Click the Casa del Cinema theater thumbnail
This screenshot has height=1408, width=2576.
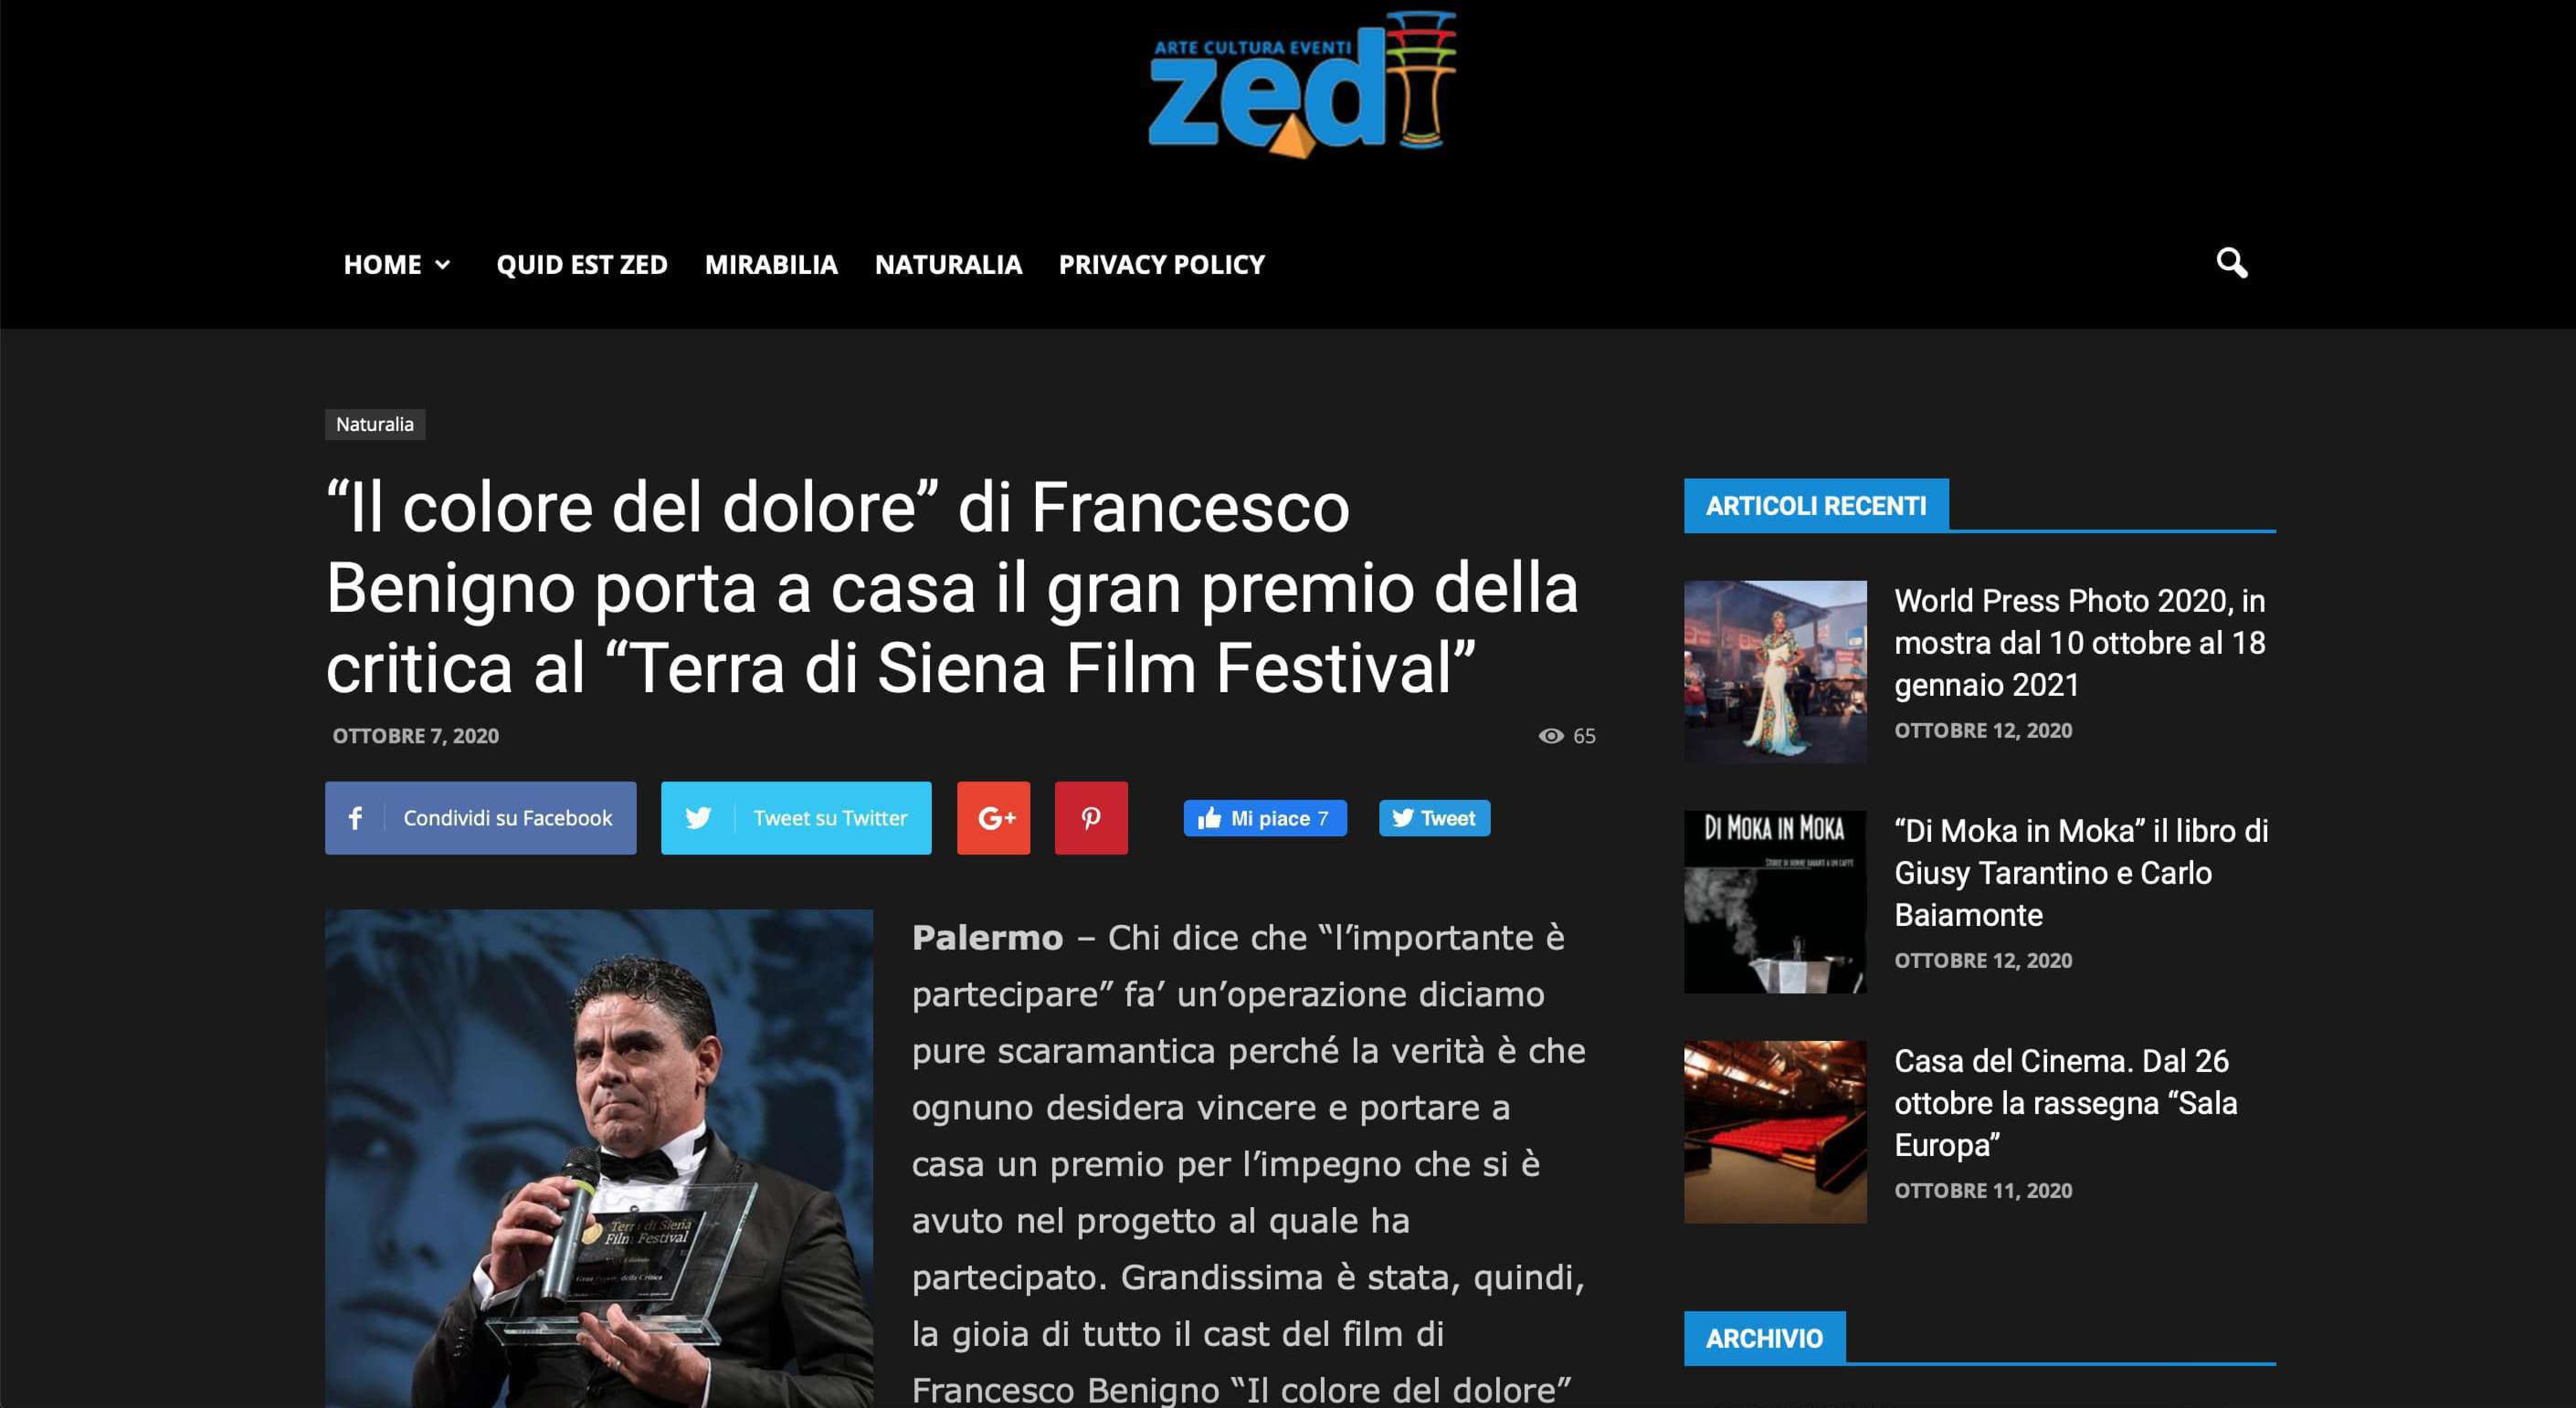(1775, 1132)
